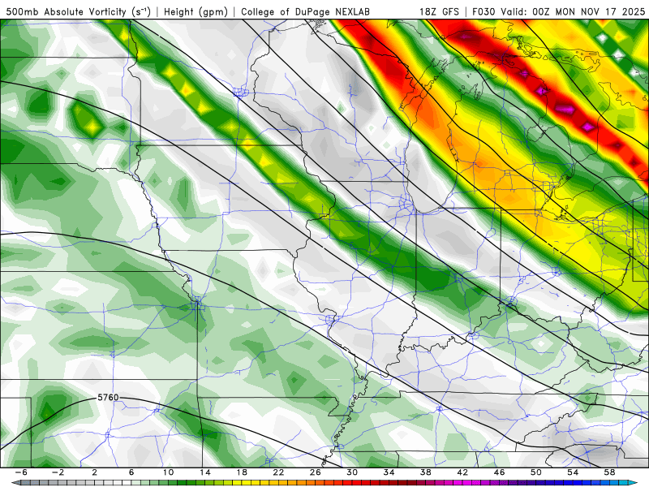
Task: Click the 14 colorbar tick label
Action: click(x=205, y=472)
